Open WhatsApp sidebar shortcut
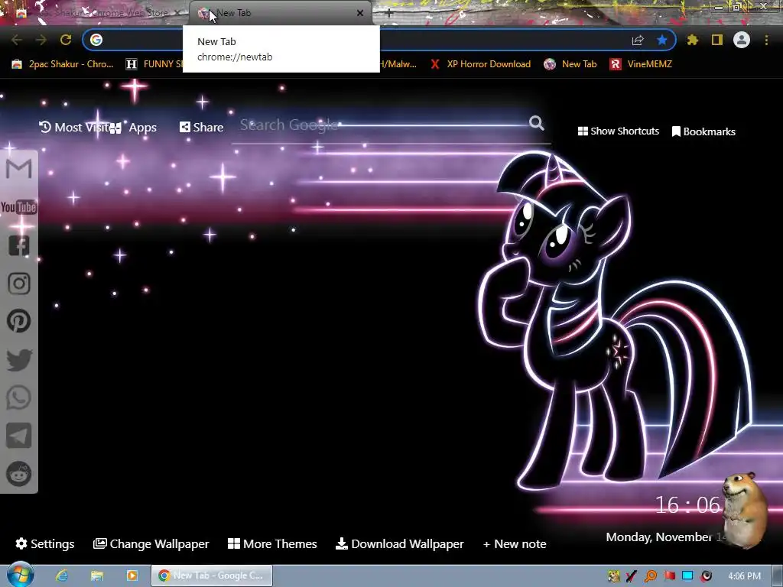Screen dimensions: 783x587 pos(19,397)
